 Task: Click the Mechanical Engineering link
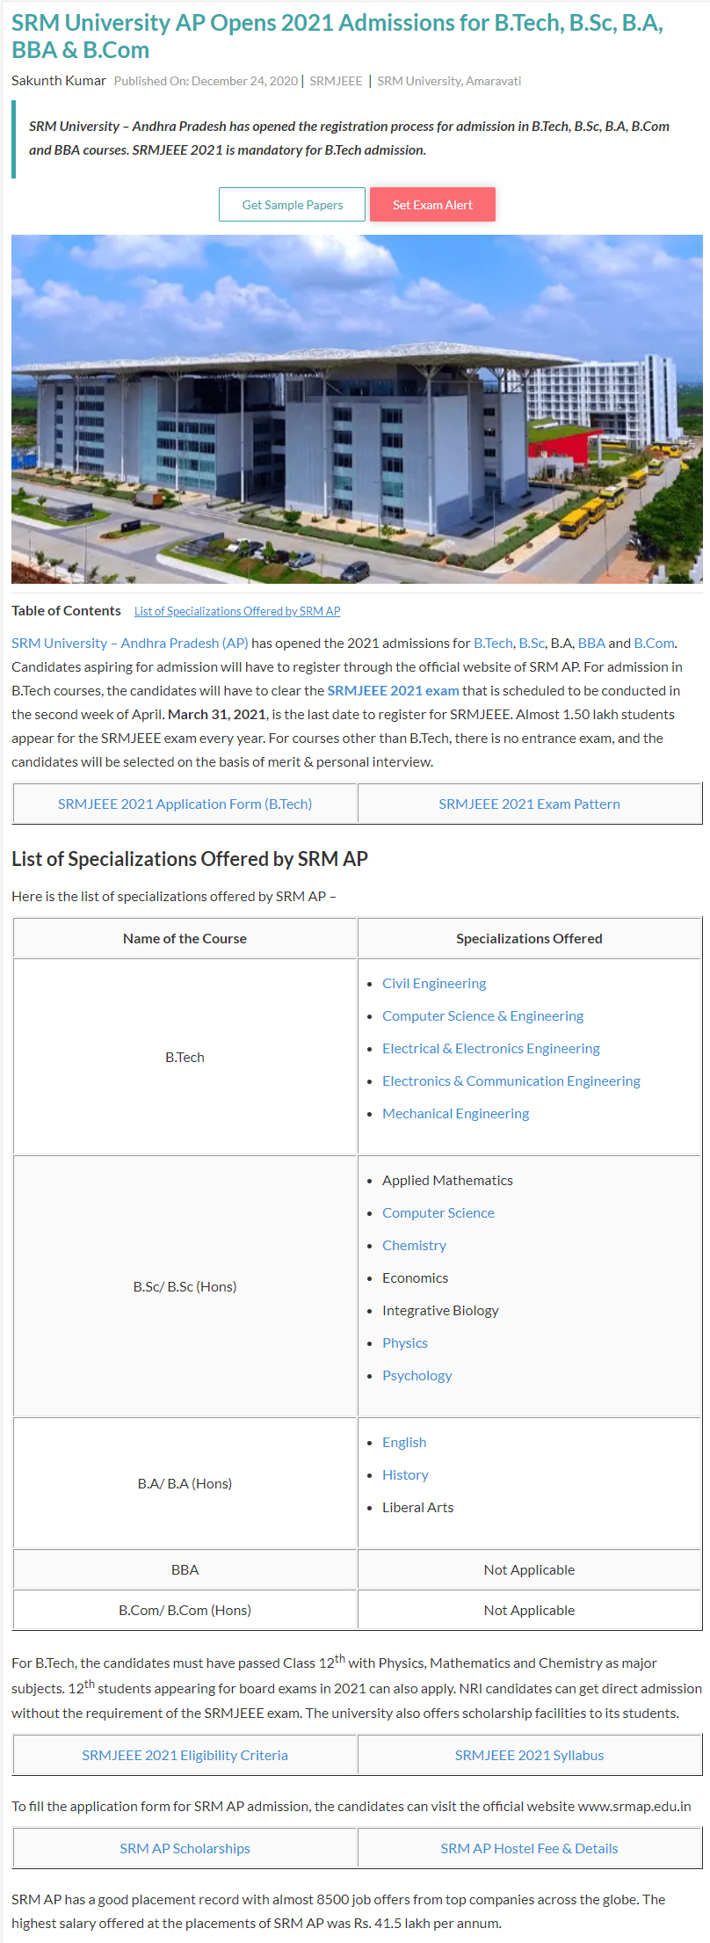(x=455, y=1114)
